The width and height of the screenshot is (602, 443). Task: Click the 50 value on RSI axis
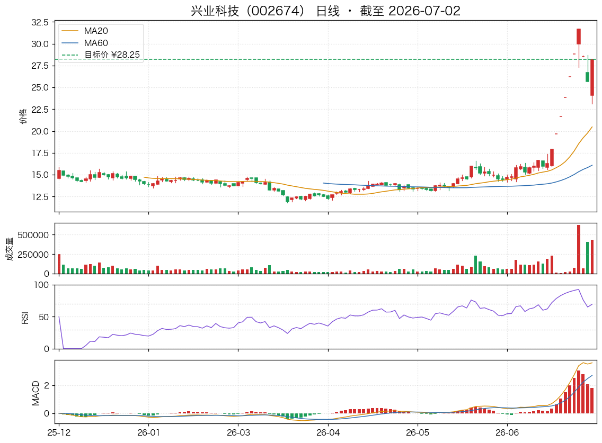[x=44, y=317]
